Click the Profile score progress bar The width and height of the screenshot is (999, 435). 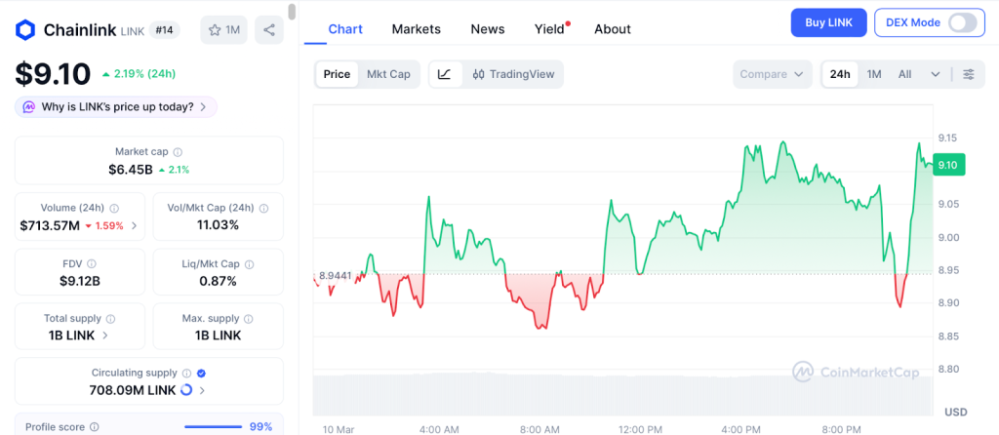[213, 427]
